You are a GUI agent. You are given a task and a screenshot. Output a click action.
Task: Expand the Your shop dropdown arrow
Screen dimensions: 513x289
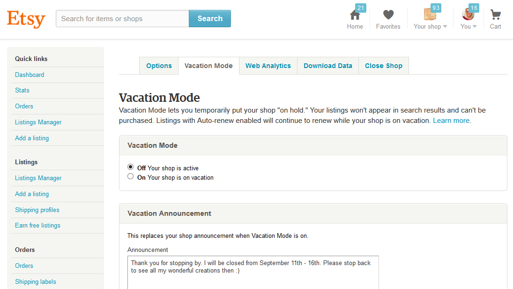(x=445, y=27)
